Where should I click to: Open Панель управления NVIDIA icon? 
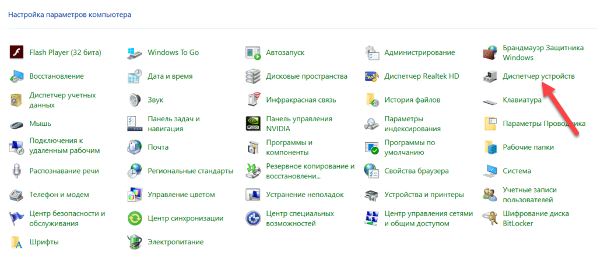pyautogui.click(x=252, y=124)
